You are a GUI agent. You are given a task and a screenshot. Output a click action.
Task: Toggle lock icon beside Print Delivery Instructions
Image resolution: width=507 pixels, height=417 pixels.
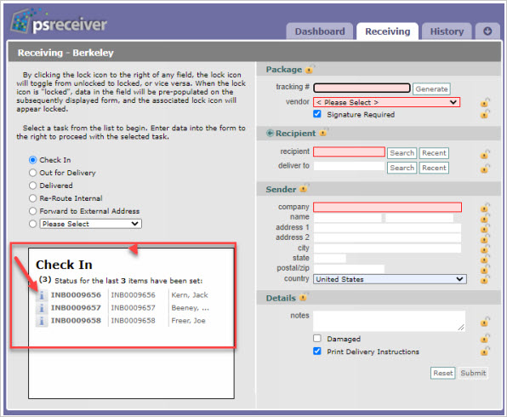coord(485,351)
